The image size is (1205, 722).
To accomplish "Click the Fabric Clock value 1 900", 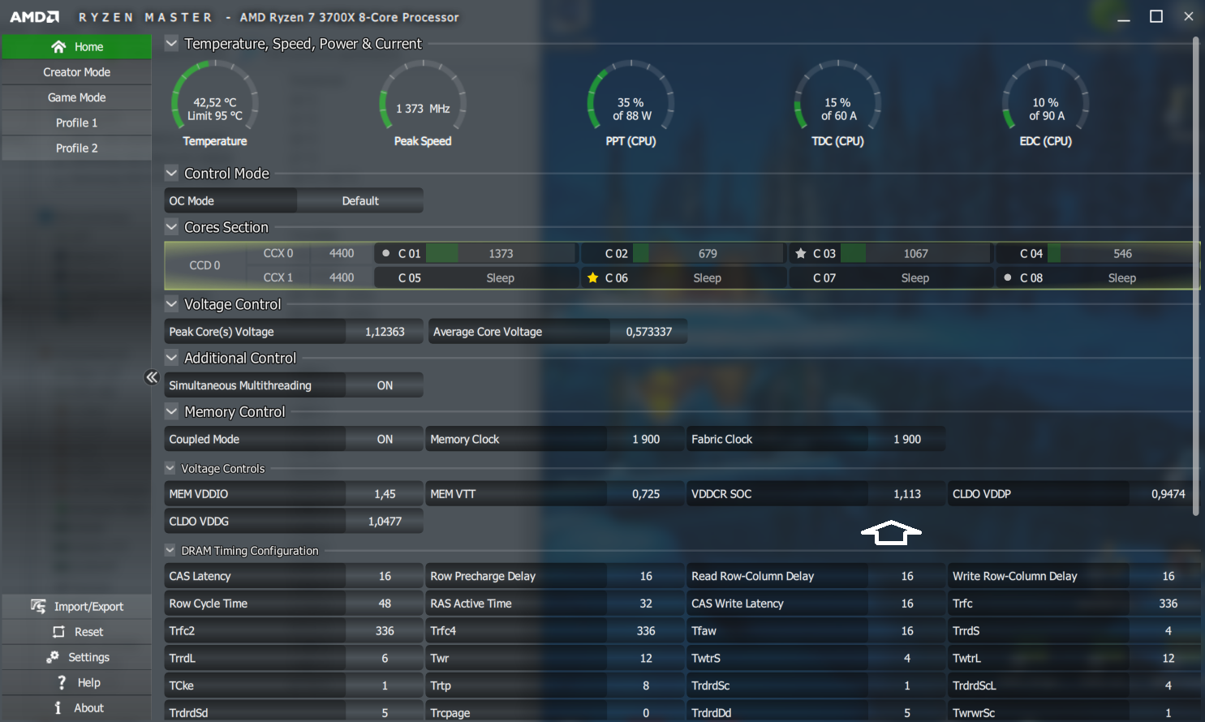I will (x=907, y=439).
